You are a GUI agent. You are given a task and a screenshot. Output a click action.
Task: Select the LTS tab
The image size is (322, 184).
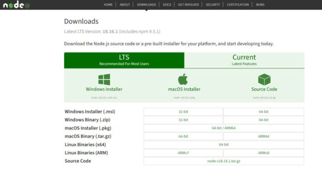tap(124, 60)
